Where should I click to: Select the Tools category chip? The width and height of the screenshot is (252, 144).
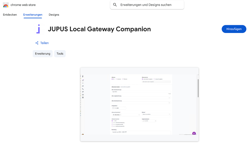(x=60, y=54)
